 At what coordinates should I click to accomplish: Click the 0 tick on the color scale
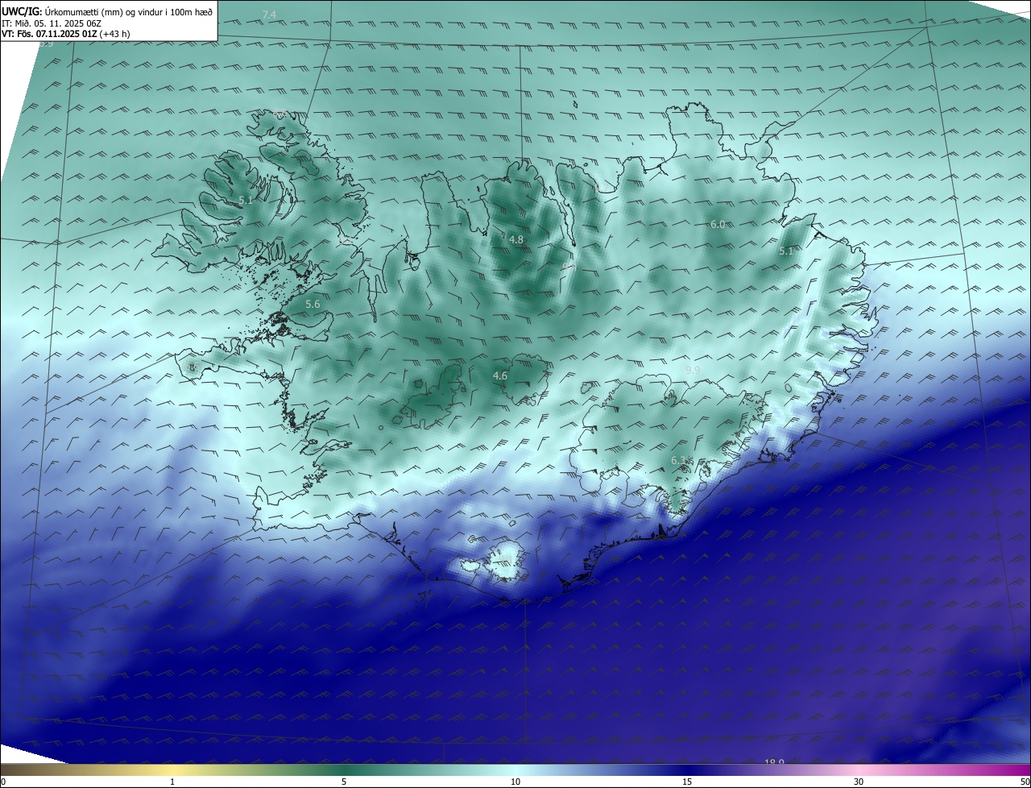coord(3,782)
